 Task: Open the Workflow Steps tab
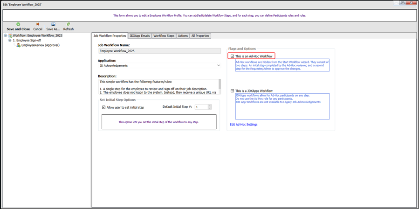pyautogui.click(x=164, y=36)
